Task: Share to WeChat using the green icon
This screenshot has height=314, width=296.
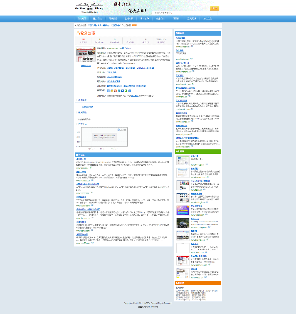Action: 126,91
